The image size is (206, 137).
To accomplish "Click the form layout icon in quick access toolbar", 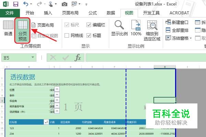I will click(x=74, y=4).
